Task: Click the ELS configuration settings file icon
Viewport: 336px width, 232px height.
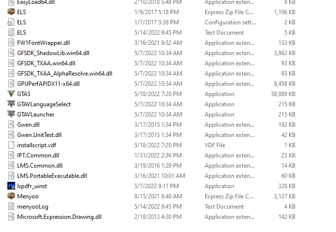Action: point(11,22)
